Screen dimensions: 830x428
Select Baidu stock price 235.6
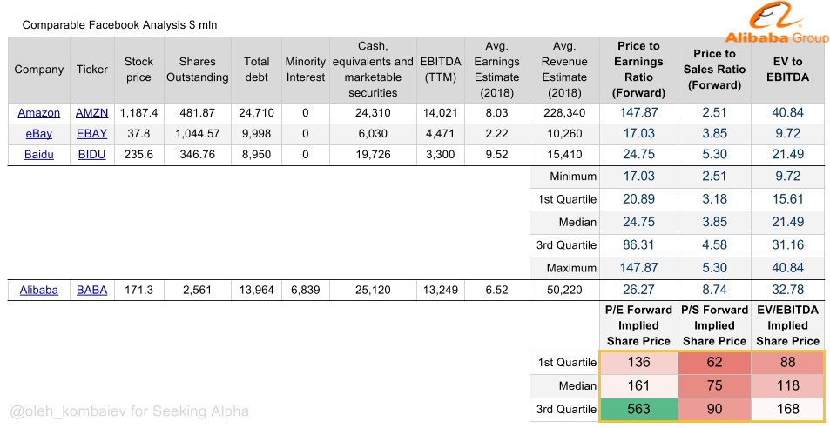click(x=138, y=155)
